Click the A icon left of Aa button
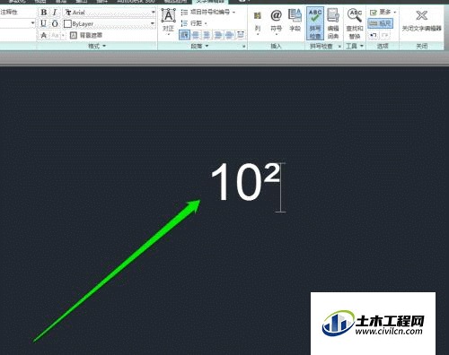Screen dimensions: 449x355 coord(44,35)
